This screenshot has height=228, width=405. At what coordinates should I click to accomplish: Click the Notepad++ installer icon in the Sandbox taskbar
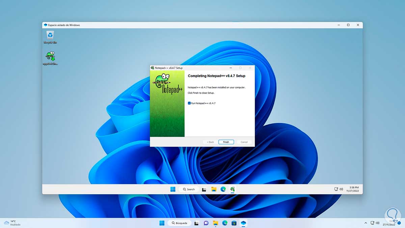click(233, 189)
